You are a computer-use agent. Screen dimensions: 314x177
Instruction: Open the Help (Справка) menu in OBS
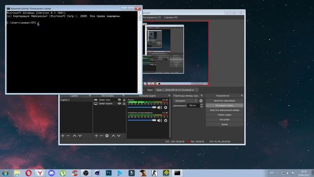(x=171, y=18)
